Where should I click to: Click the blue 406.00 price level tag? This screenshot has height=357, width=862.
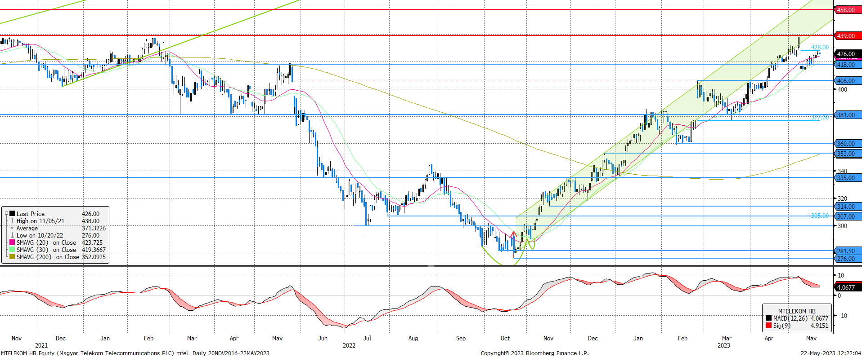tap(848, 81)
